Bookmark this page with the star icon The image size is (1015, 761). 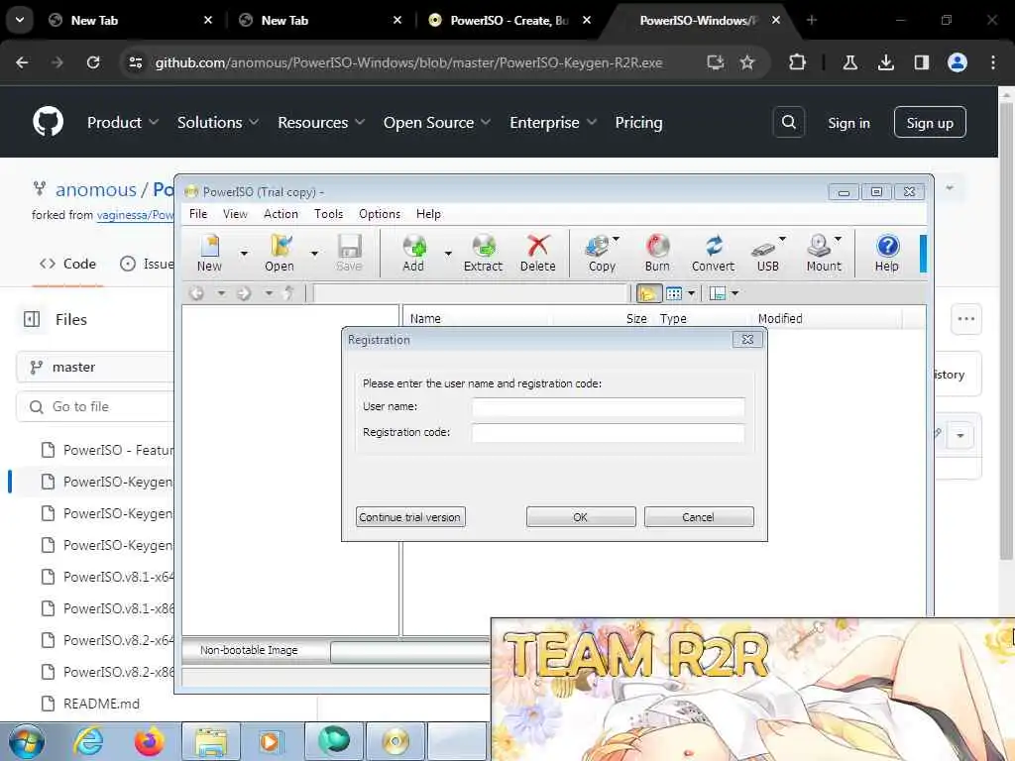click(747, 62)
